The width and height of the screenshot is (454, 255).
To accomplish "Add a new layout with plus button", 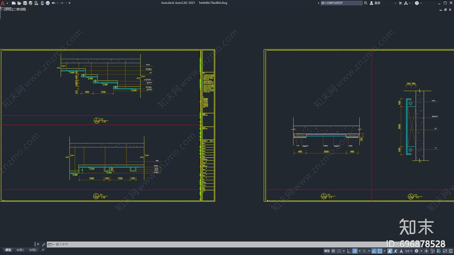I will 43,250.
